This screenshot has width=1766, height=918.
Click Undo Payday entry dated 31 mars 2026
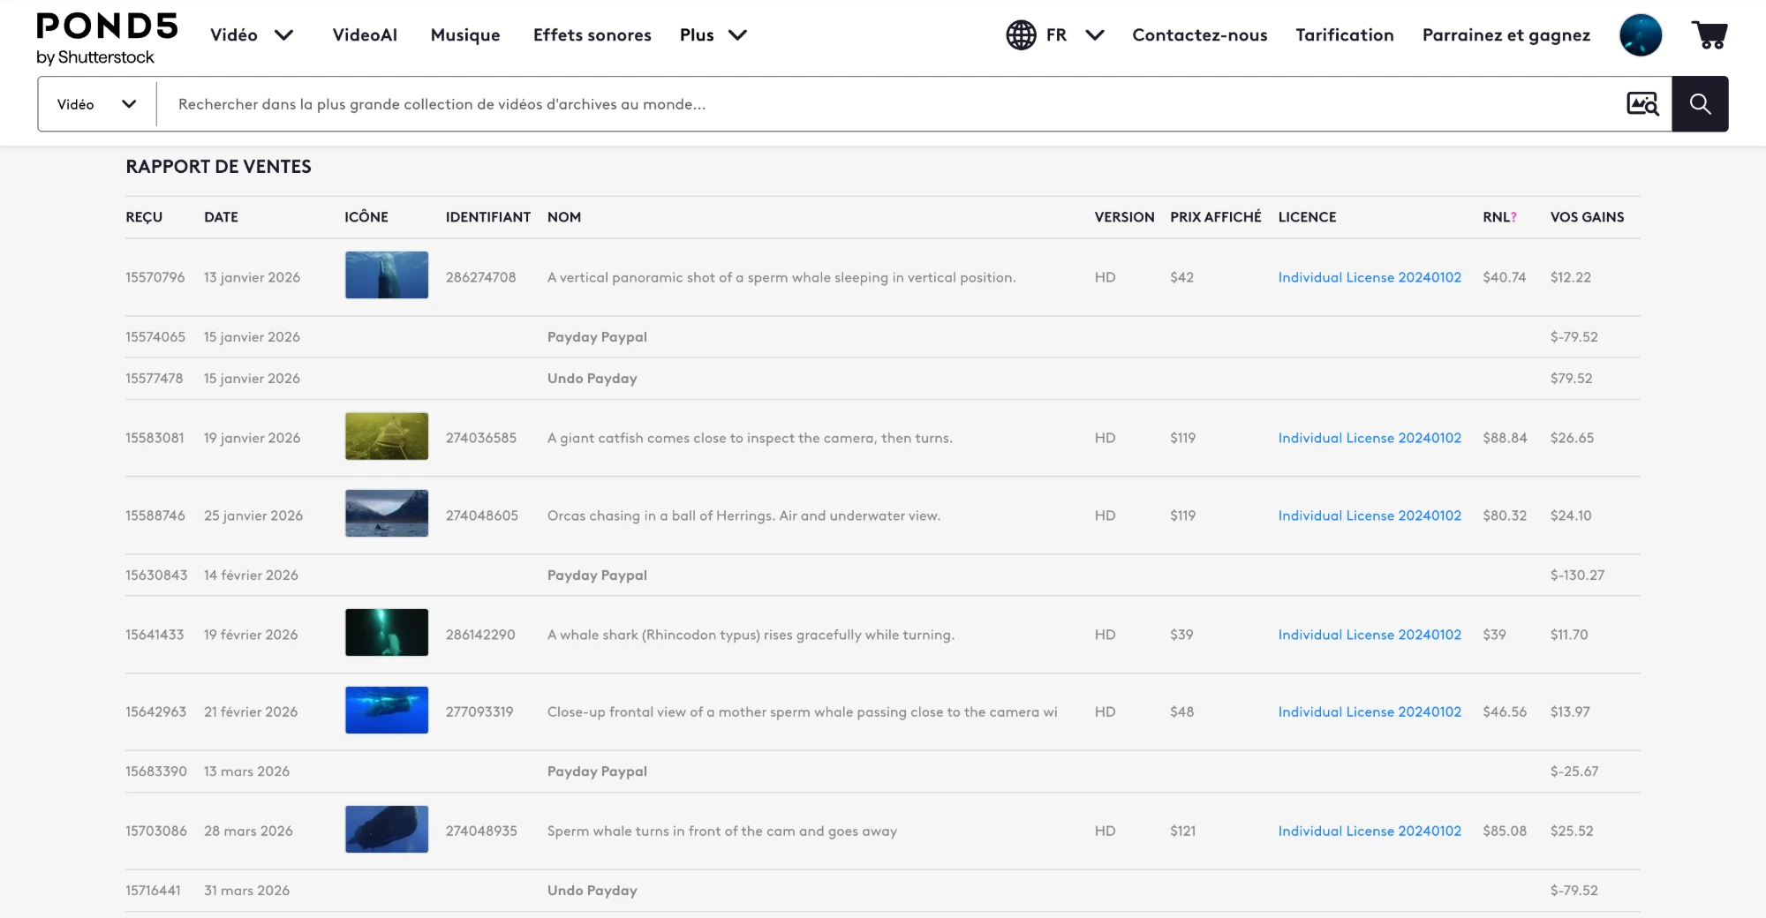tap(592, 891)
